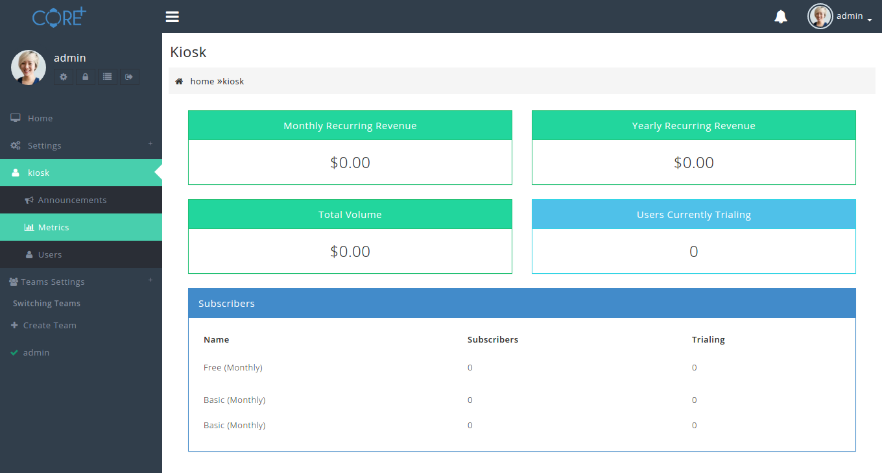This screenshot has width=882, height=473.
Task: Click the Subscribers panel header
Action: click(x=522, y=303)
